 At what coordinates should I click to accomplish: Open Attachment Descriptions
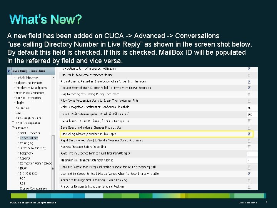pyautogui.click(x=31, y=88)
